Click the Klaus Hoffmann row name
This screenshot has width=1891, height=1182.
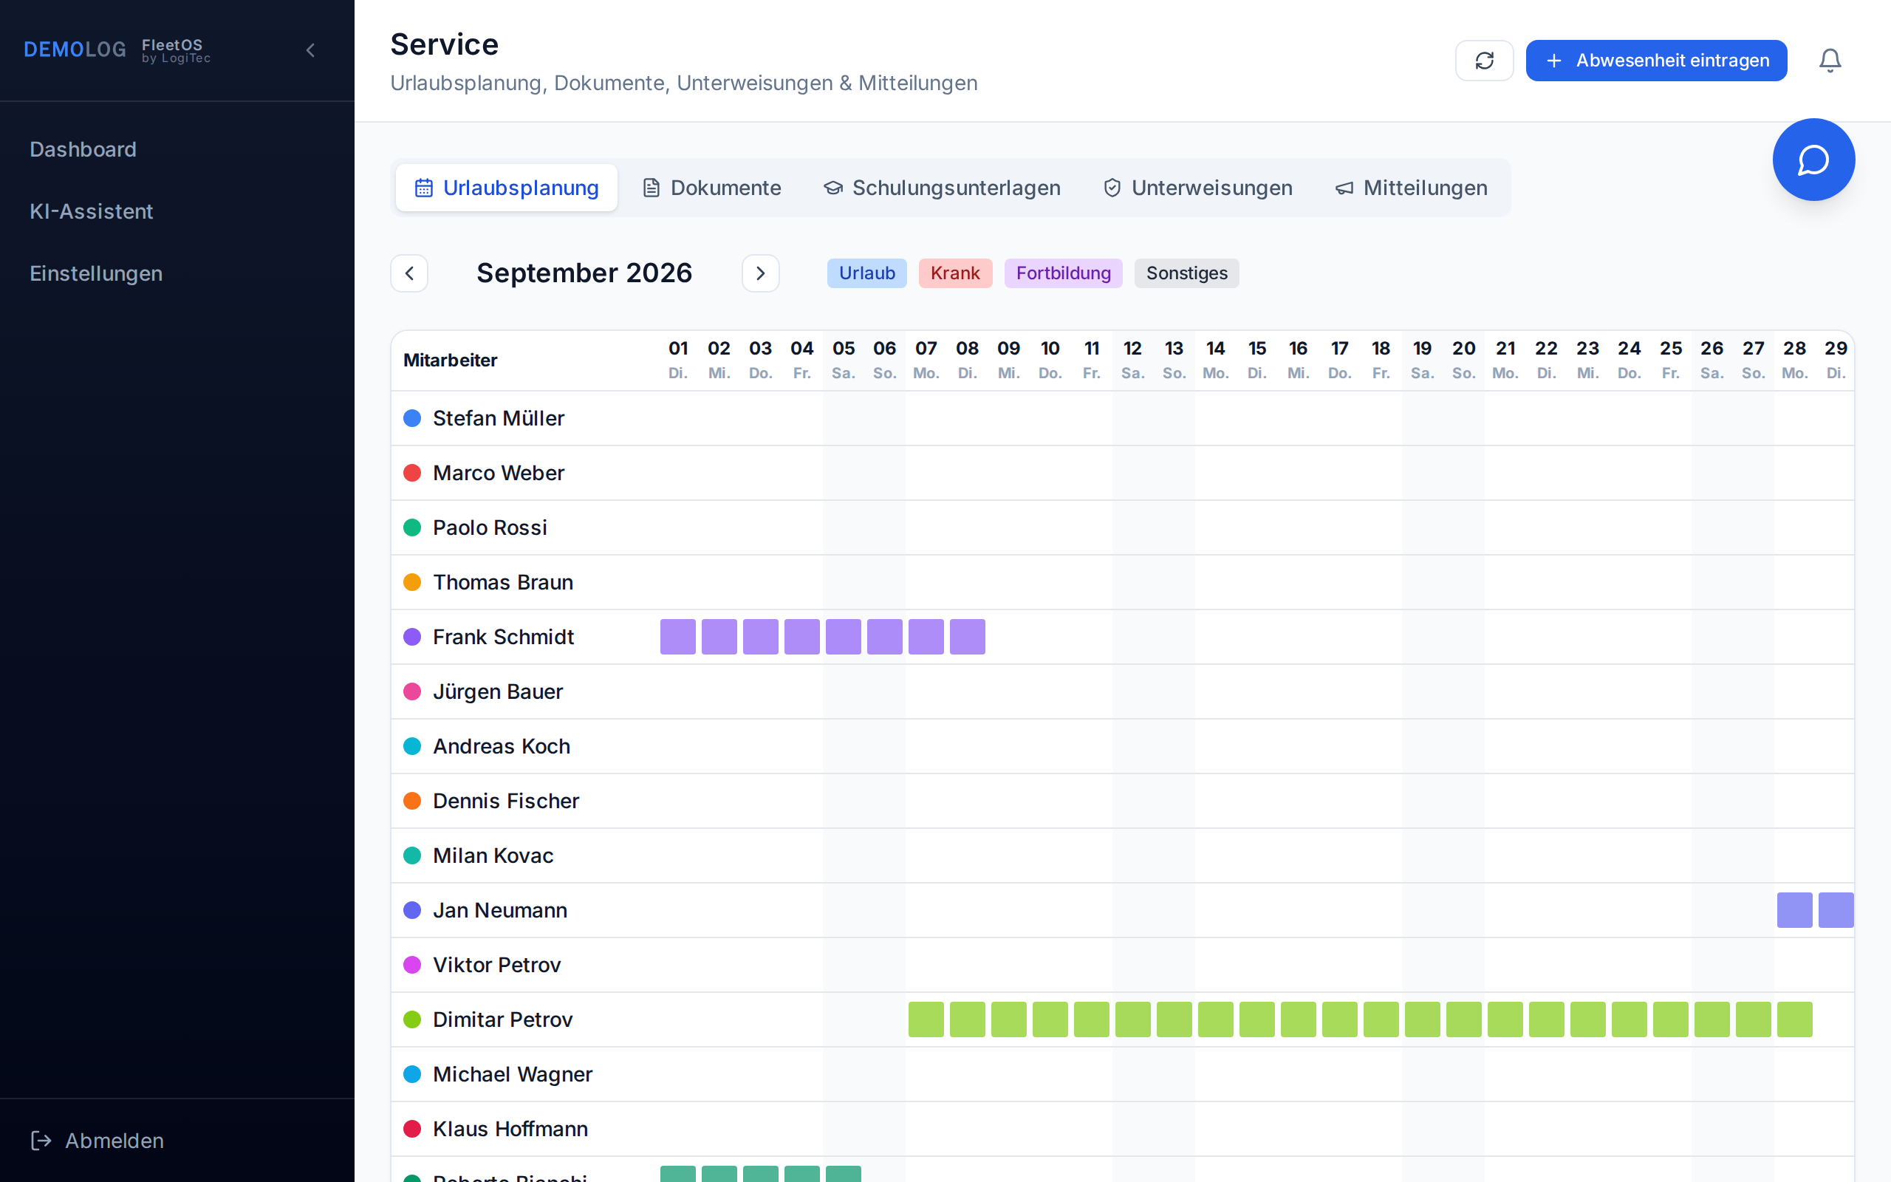coord(510,1129)
